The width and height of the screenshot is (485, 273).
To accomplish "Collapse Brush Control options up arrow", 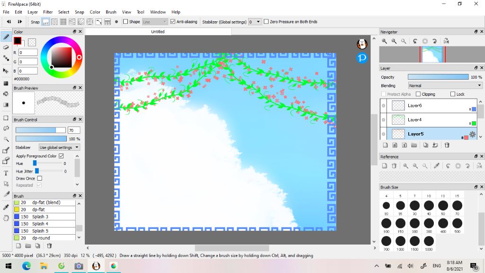I will tap(77, 156).
